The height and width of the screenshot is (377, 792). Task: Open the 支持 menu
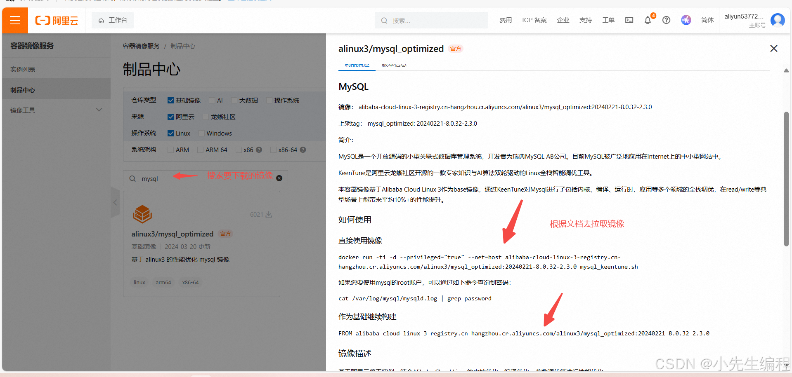(586, 20)
